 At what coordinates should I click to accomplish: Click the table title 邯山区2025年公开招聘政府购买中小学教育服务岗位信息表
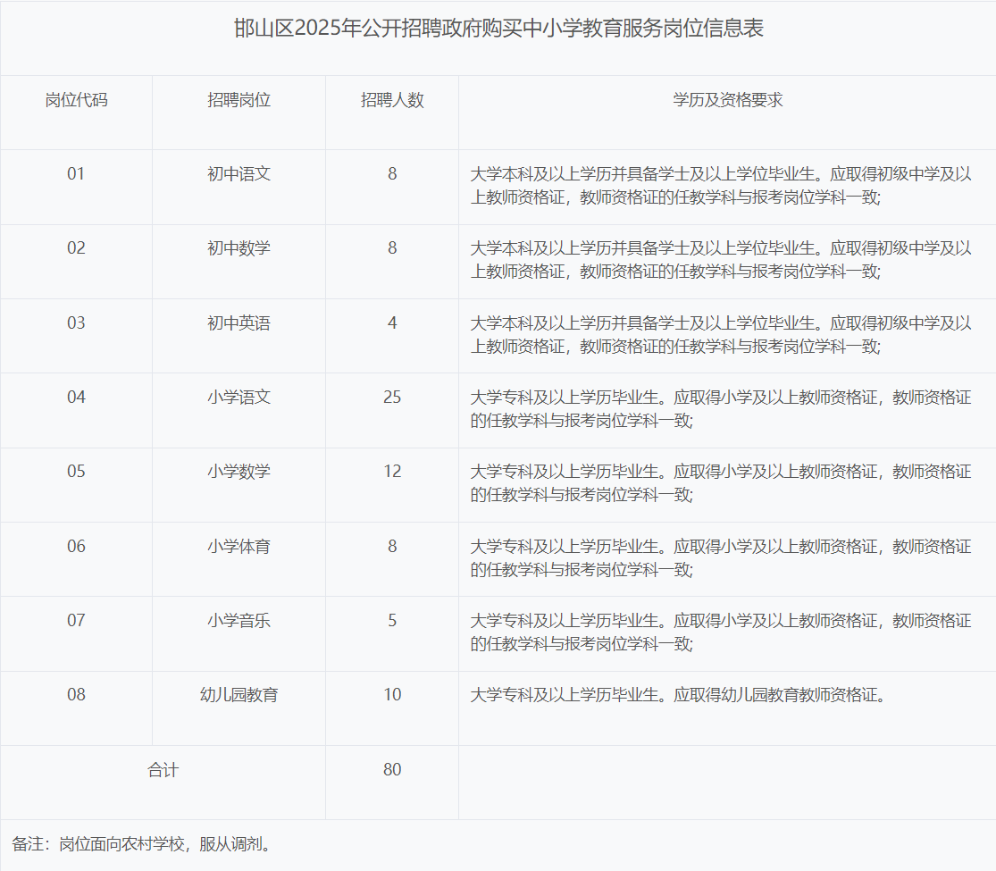coord(498,29)
